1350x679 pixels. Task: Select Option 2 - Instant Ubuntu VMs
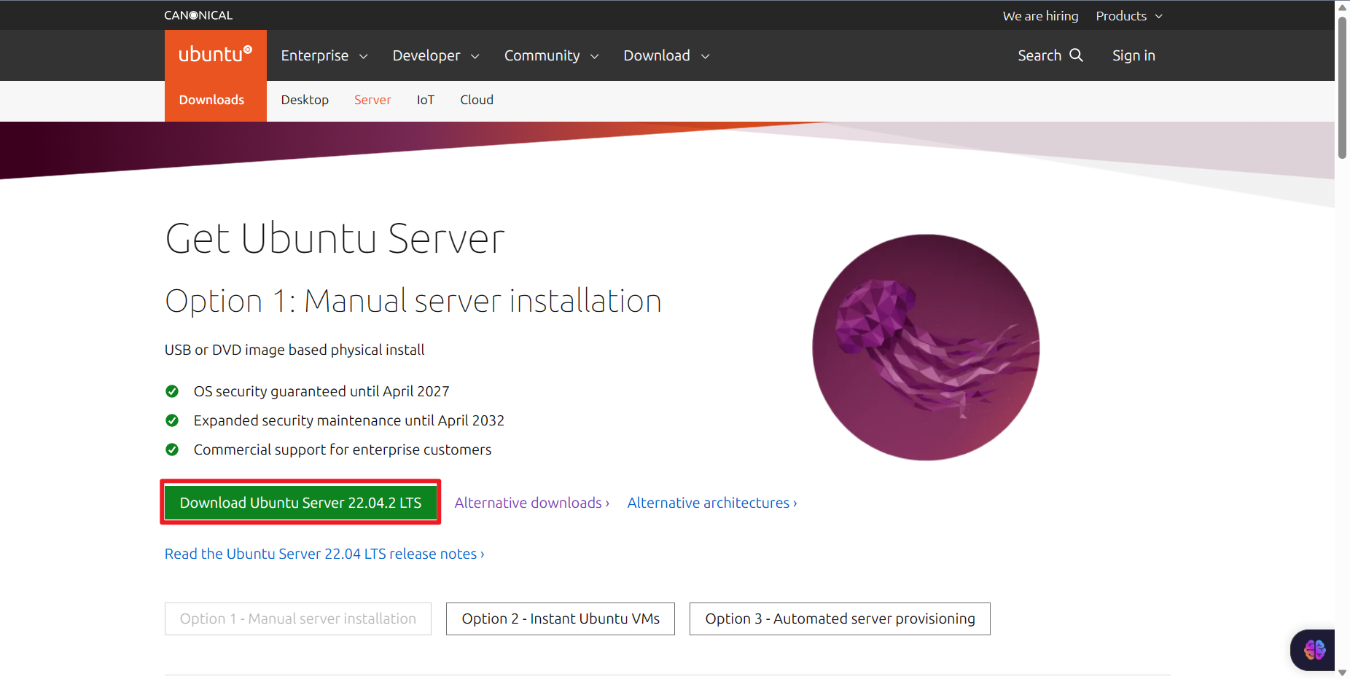pos(561,619)
